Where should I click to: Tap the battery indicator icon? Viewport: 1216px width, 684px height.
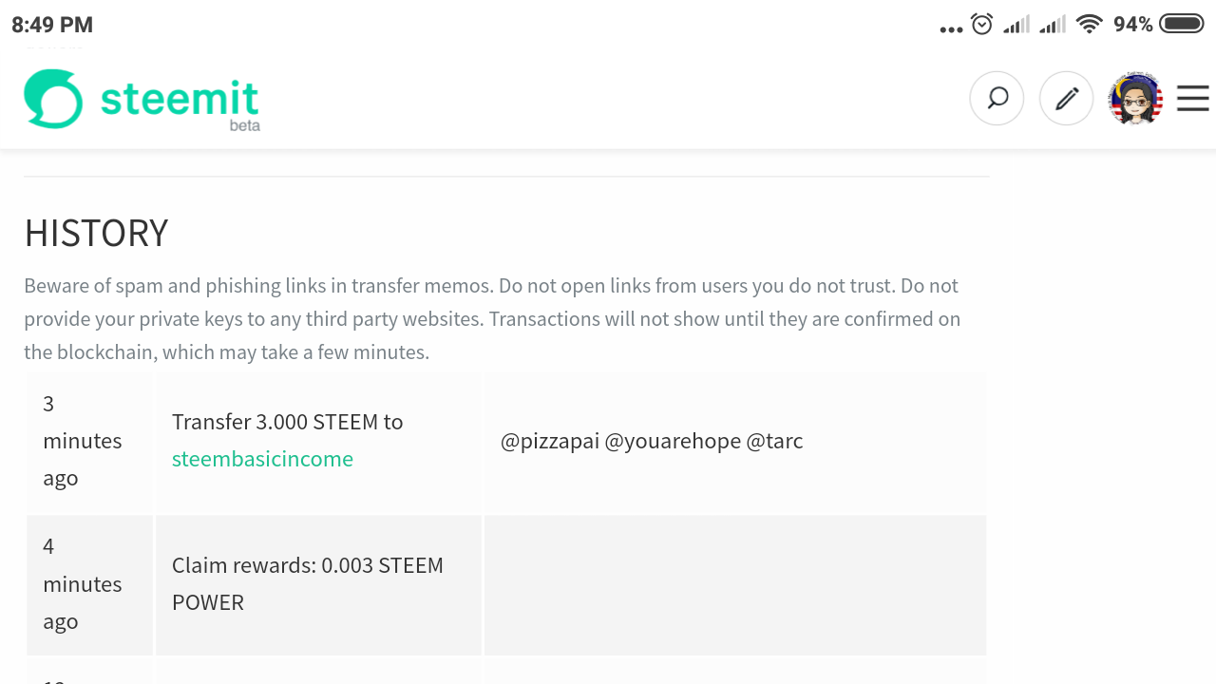pos(1182,24)
